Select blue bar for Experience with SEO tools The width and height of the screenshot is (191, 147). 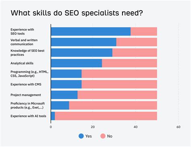[91, 31]
